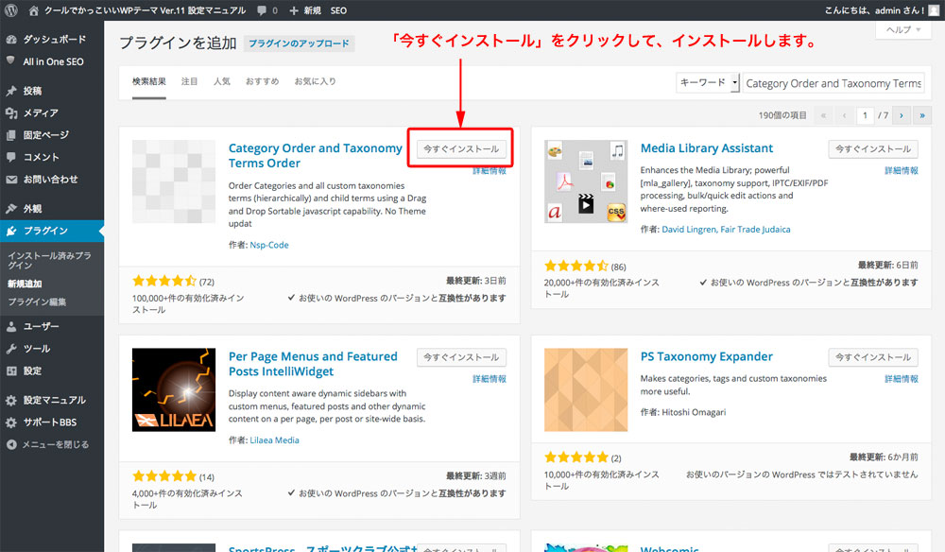Click Category Order plugin placeholder thumbnail
This screenshot has width=945, height=552.
pos(174,181)
